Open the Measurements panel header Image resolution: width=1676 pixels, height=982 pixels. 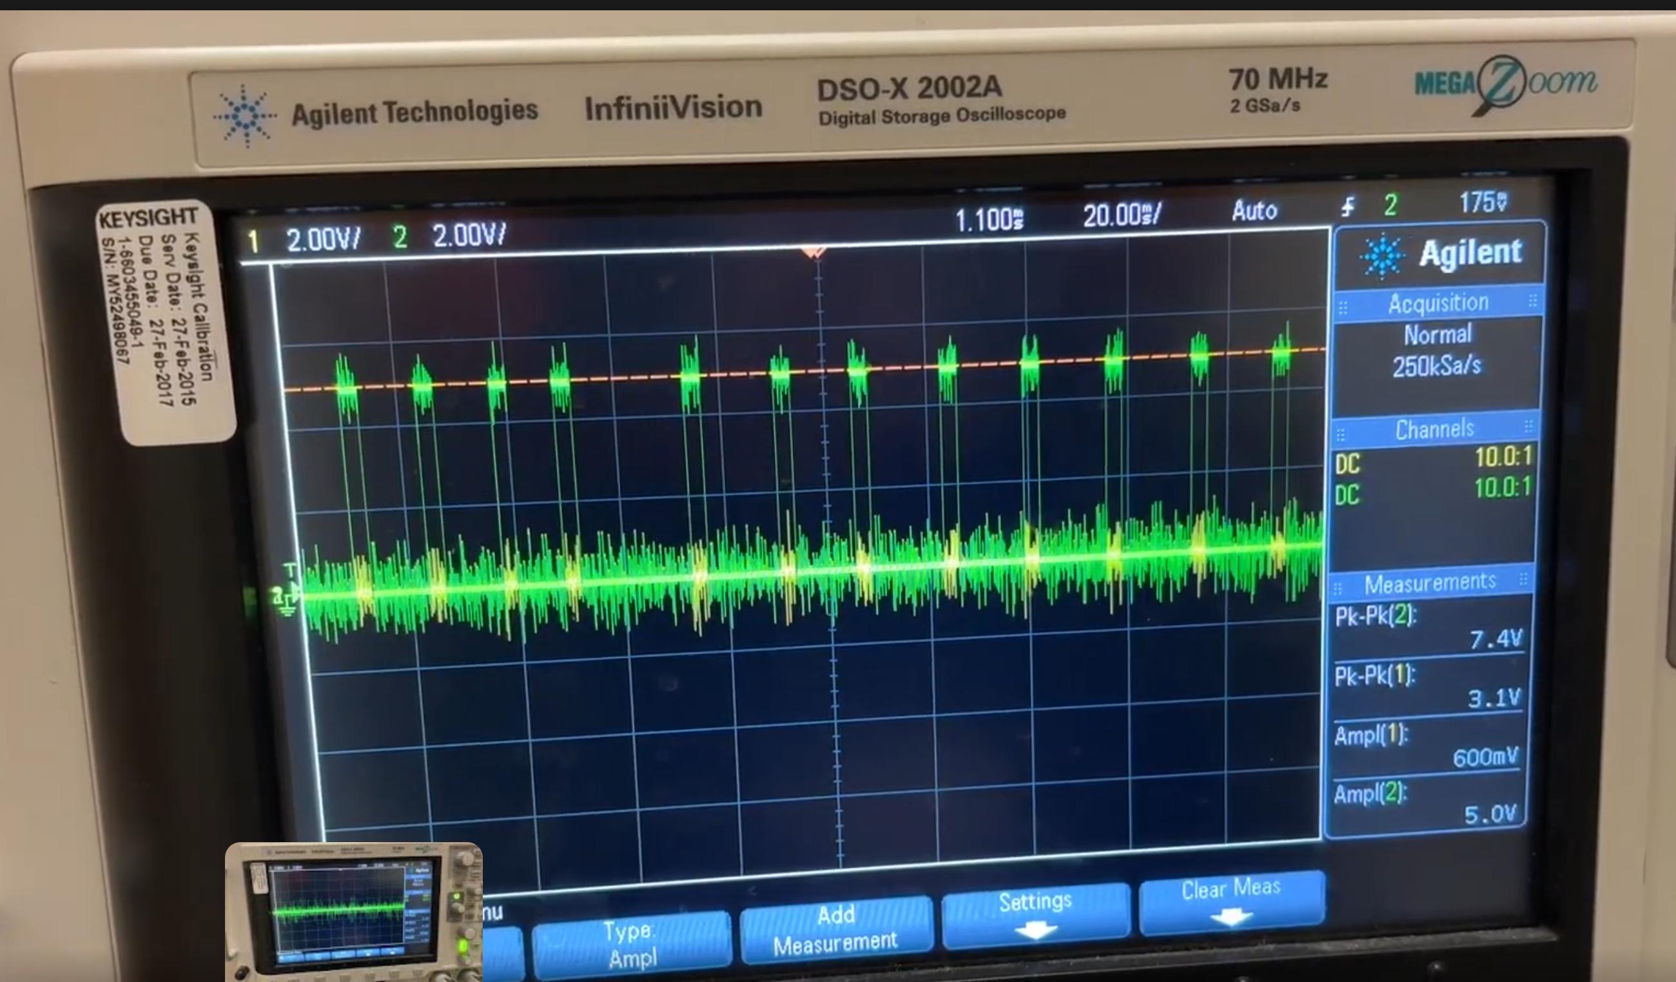coord(1430,583)
